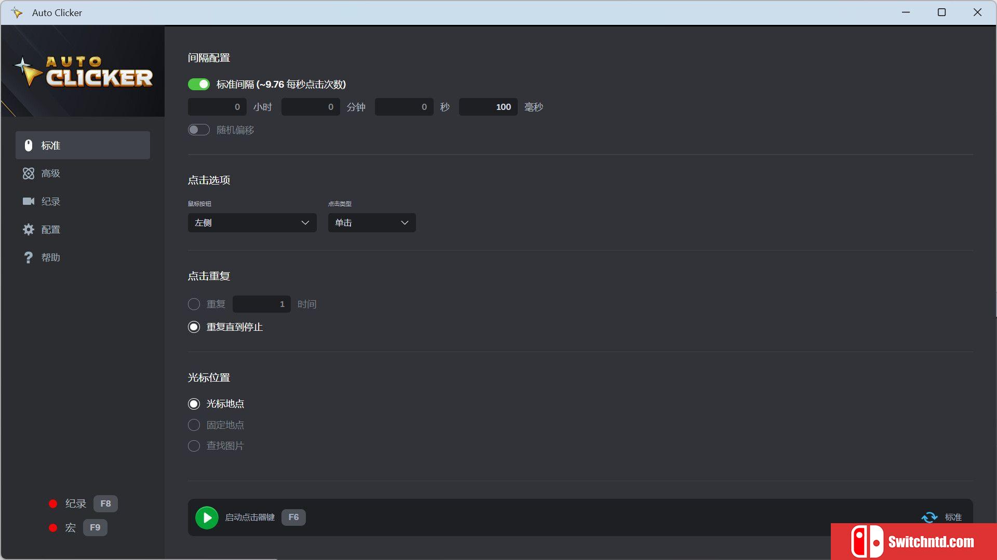Click the 小时 hours input field
The image size is (997, 560).
click(217, 107)
